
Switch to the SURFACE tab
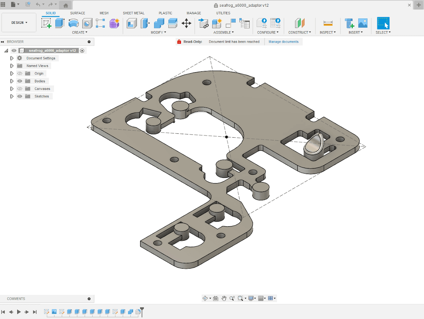77,13
